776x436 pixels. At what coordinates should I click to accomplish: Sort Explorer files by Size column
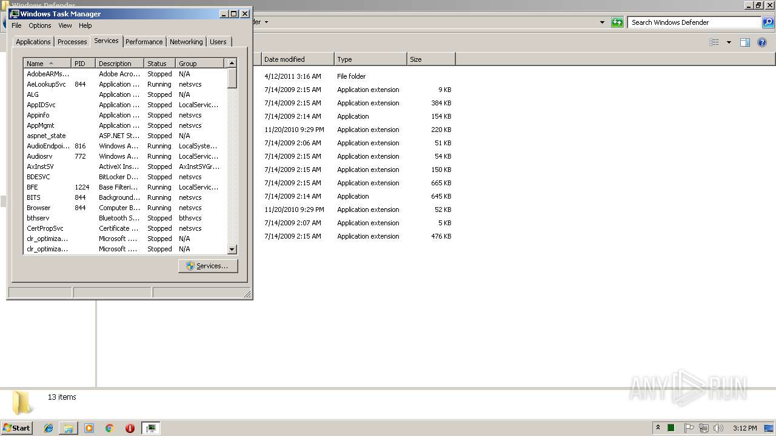click(x=431, y=59)
